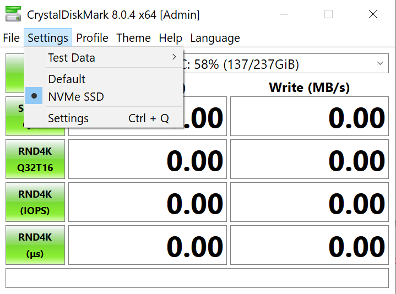Open the File menu
This screenshot has height=294, width=396.
12,38
